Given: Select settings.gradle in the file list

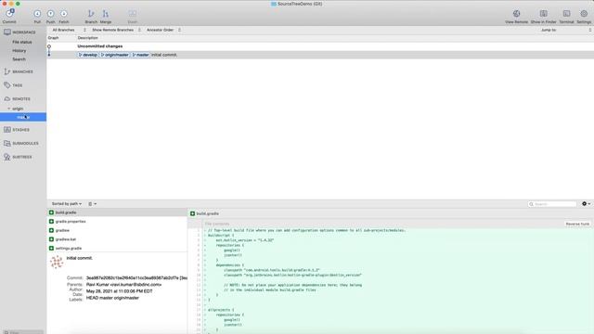Looking at the screenshot, I should click(x=117, y=249).
